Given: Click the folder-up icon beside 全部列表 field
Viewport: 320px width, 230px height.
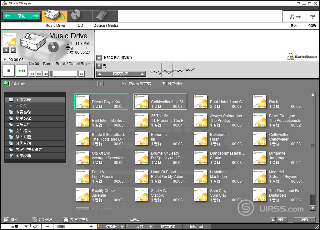Looking at the screenshot, I should coord(101,84).
